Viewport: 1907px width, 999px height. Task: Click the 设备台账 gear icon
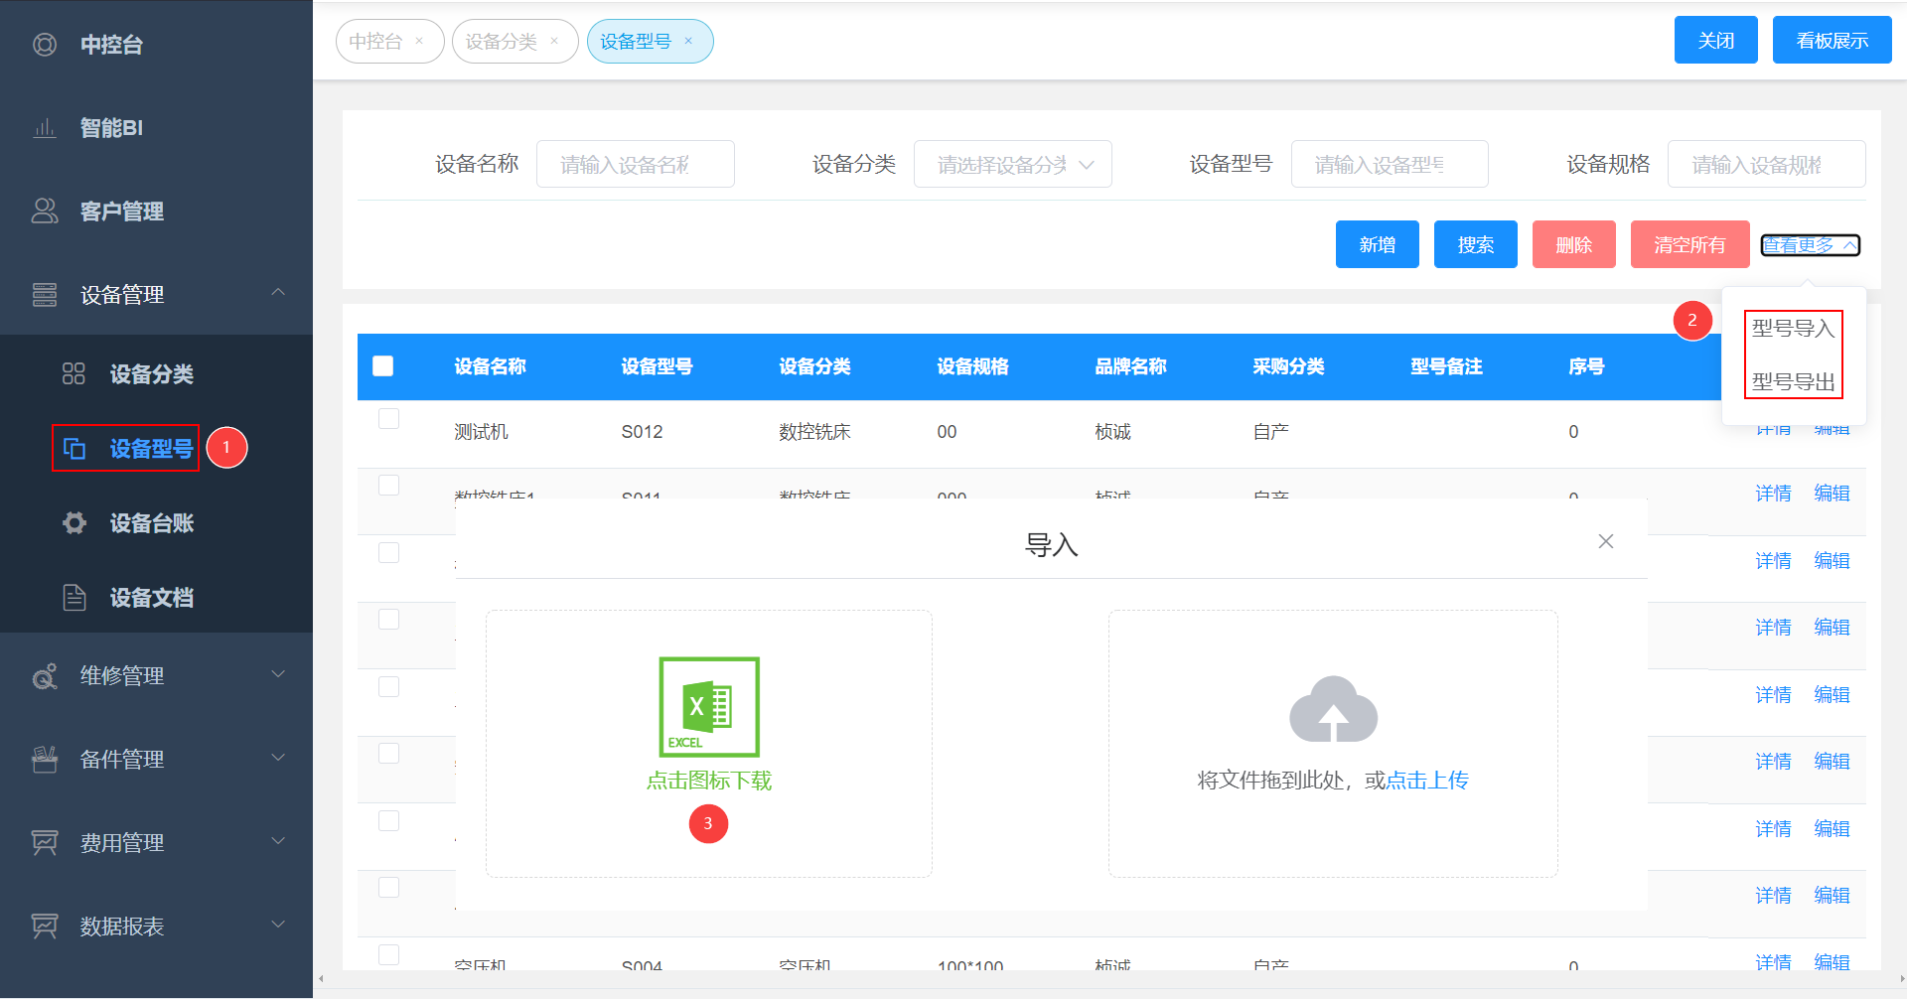pyautogui.click(x=74, y=523)
